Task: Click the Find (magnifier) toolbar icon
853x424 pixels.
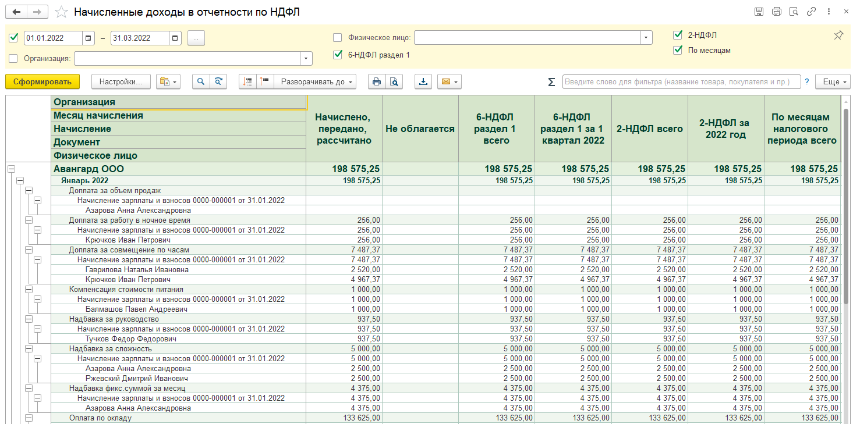Action: 201,82
